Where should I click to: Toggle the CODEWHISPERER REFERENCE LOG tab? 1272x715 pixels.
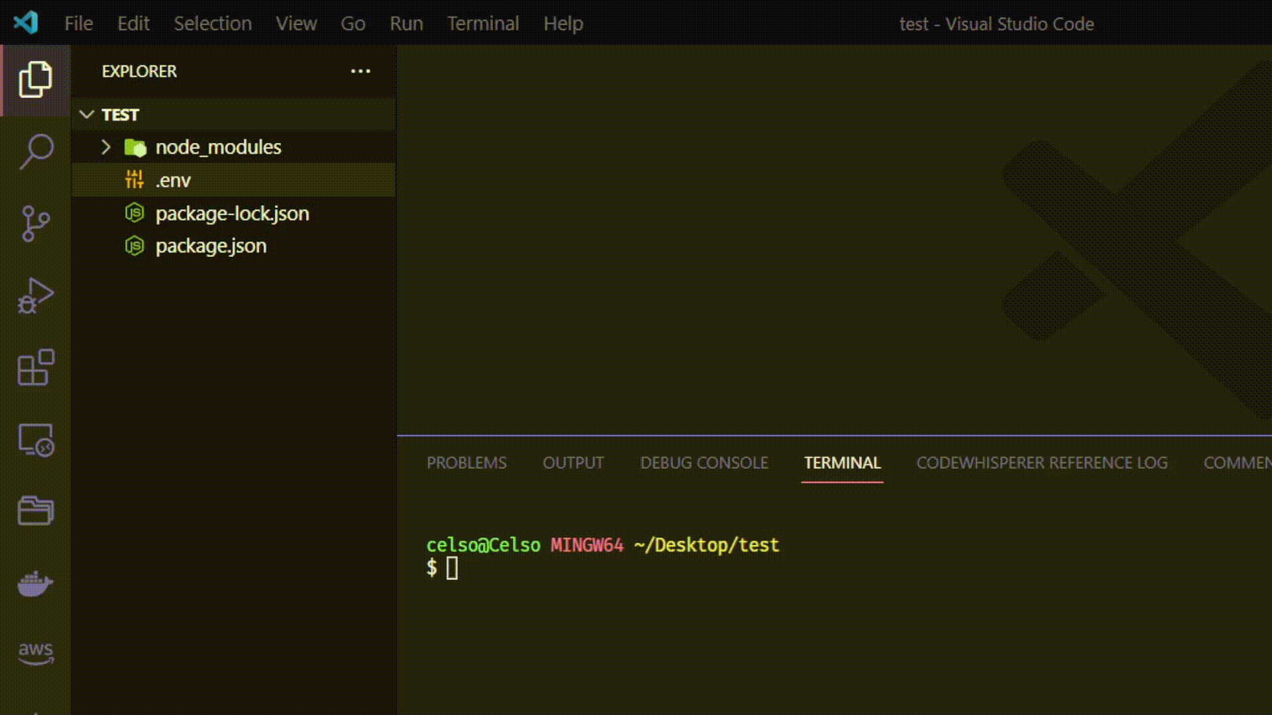click(x=1041, y=463)
